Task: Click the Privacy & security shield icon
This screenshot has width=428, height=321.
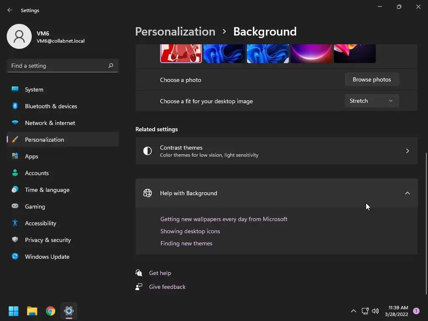Action: point(15,240)
